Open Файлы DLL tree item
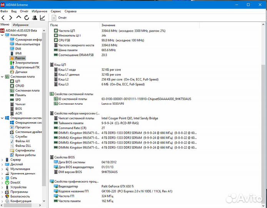The image size is (267, 208). [20, 146]
